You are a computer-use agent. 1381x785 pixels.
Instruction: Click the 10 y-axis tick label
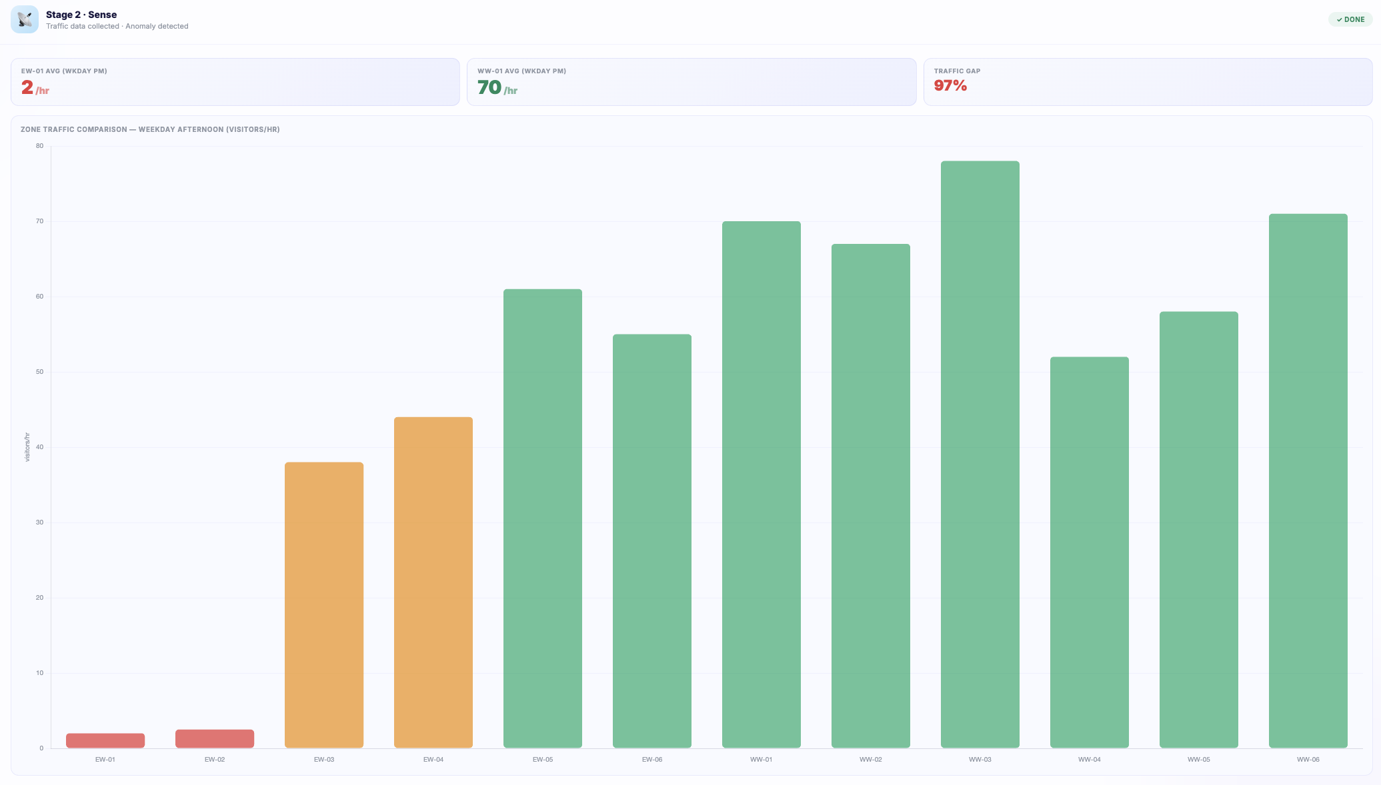tap(40, 673)
